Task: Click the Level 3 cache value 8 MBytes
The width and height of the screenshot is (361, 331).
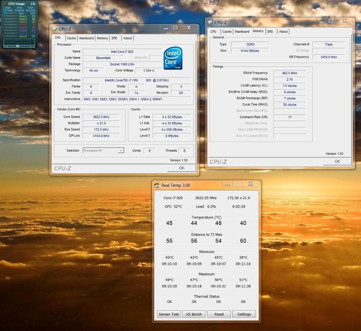Action: 172,136
